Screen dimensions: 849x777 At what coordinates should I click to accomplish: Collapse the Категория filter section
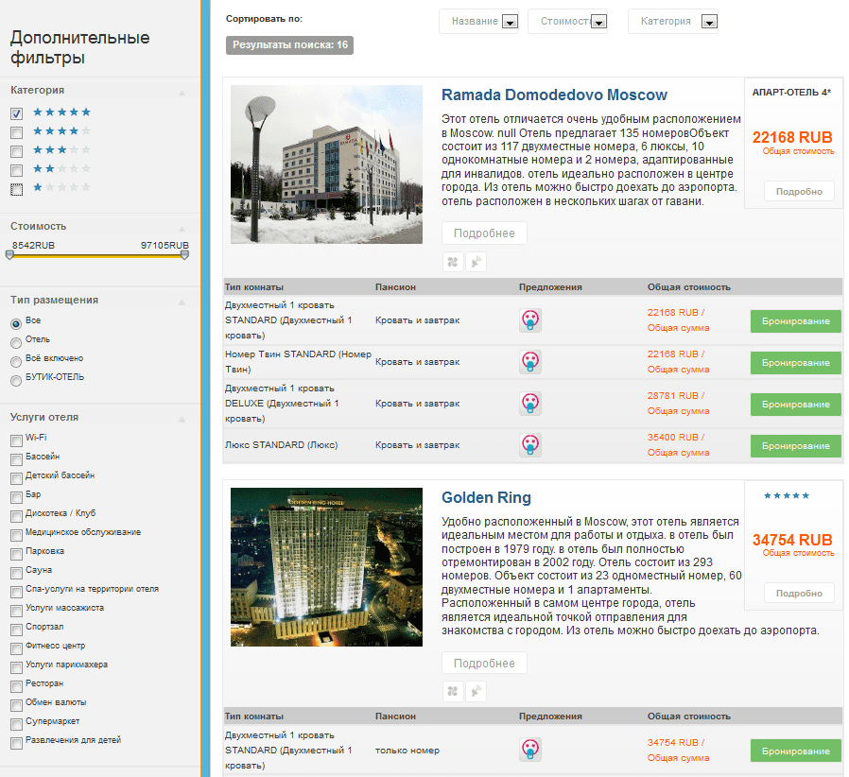pos(182,93)
